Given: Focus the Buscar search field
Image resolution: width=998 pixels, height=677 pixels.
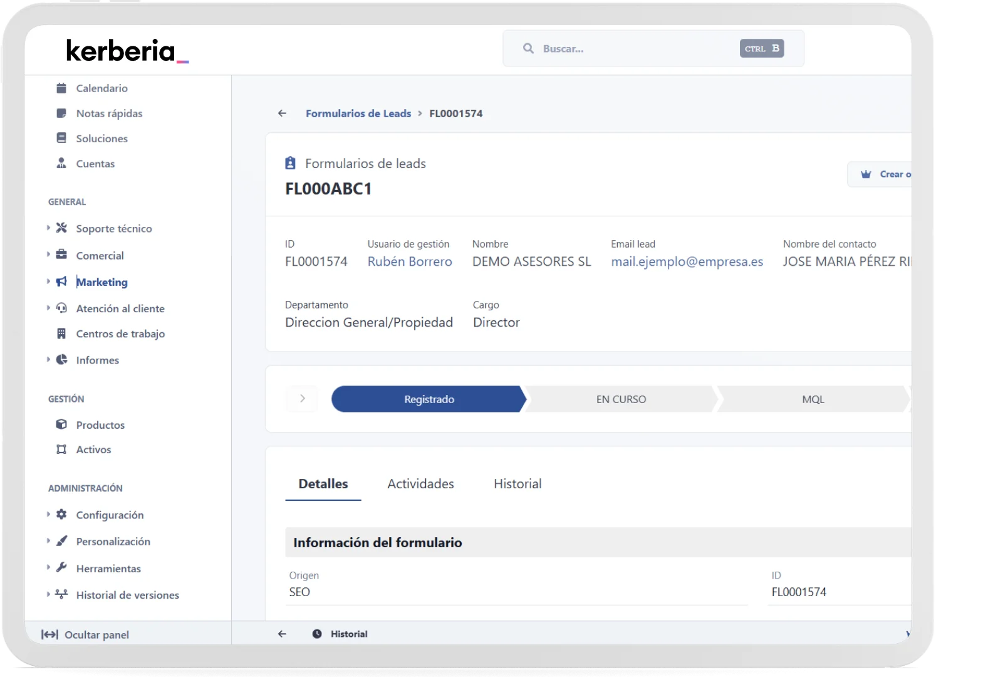Looking at the screenshot, I should pos(653,48).
